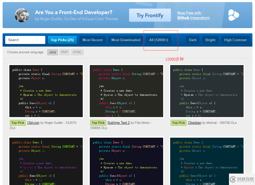Image resolution: width=255 pixels, height=185 pixels.
Task: Filter by High Contrast themes
Action: [x=235, y=40]
